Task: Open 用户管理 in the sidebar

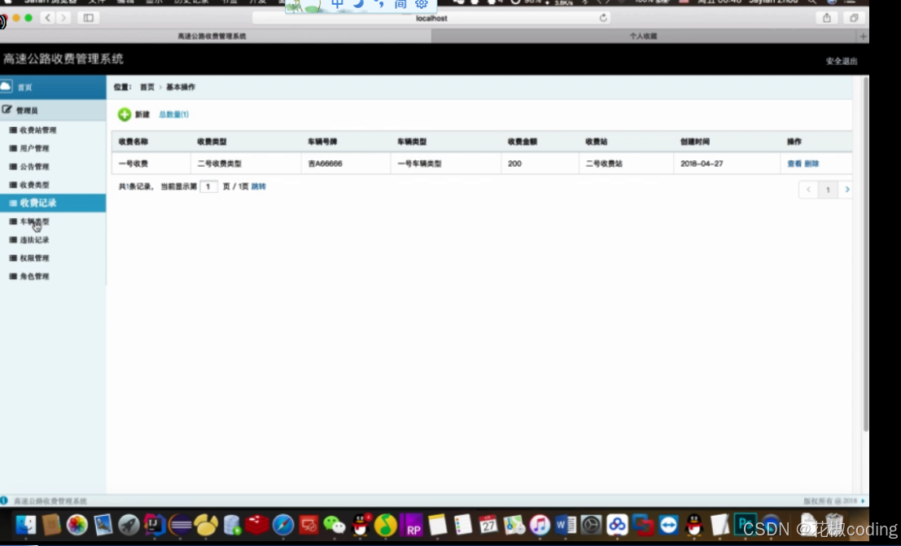Action: 34,148
